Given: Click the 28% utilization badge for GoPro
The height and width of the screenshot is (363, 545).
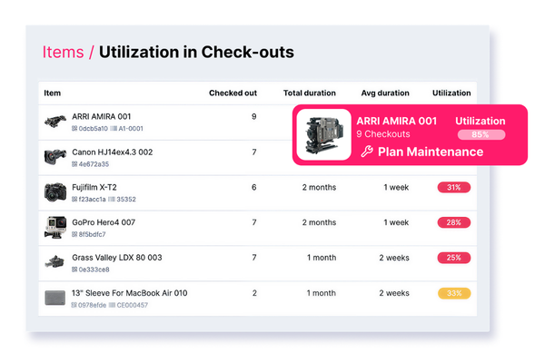Looking at the screenshot, I should pyautogui.click(x=454, y=222).
